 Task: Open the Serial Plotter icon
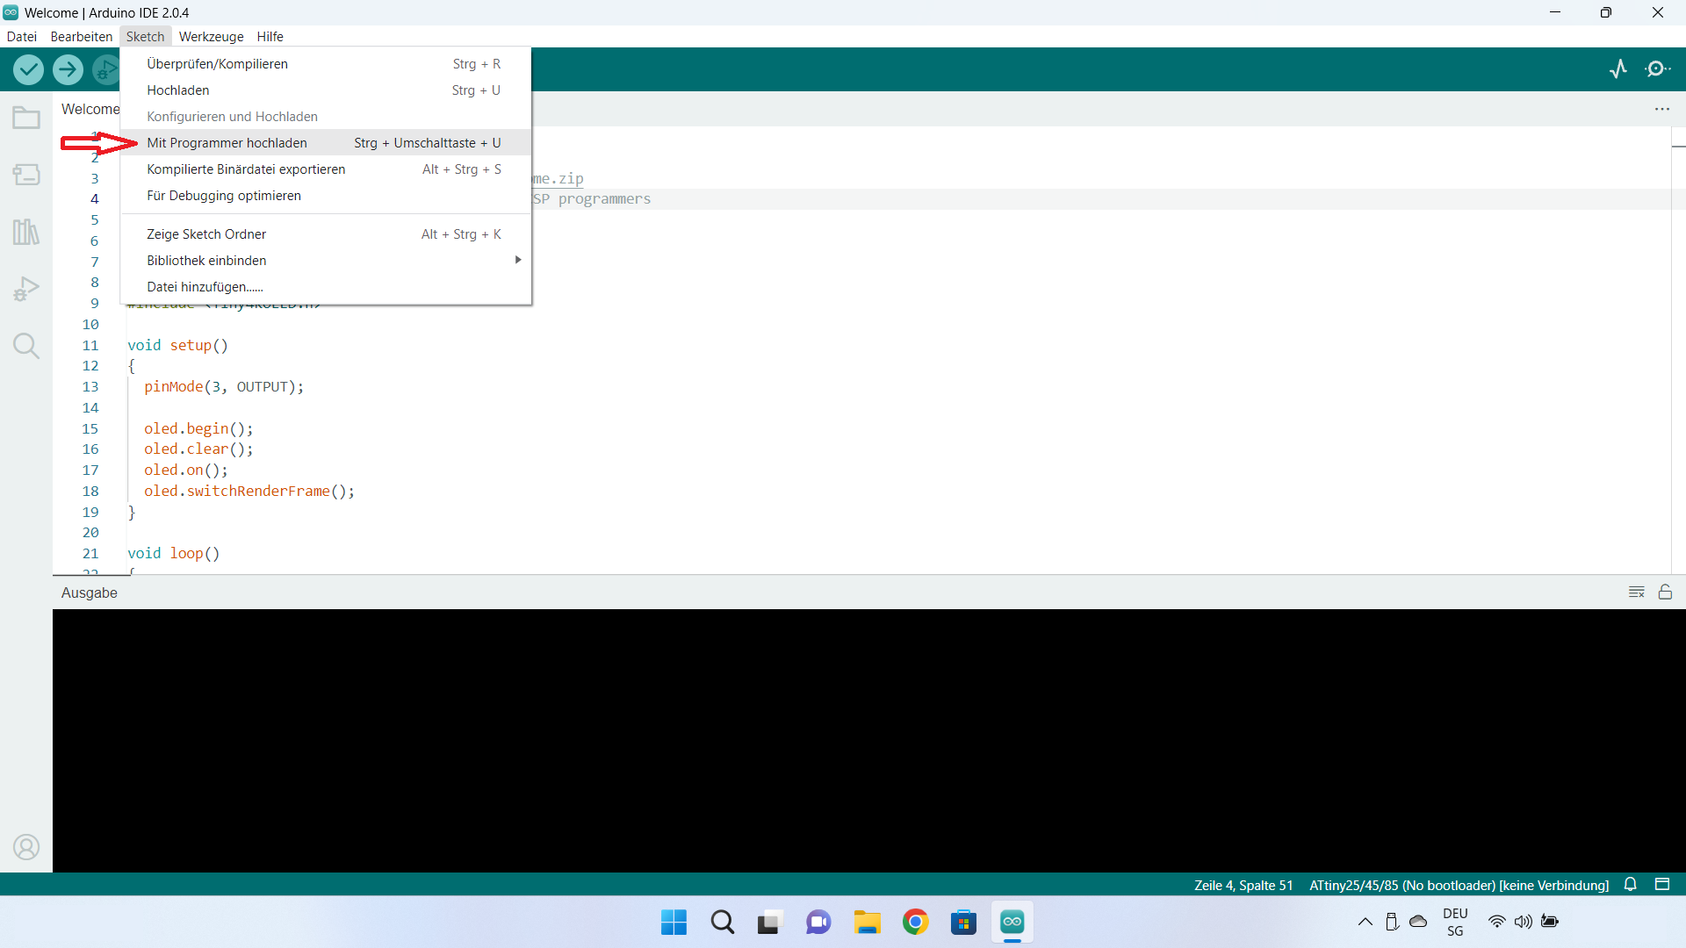click(x=1618, y=69)
